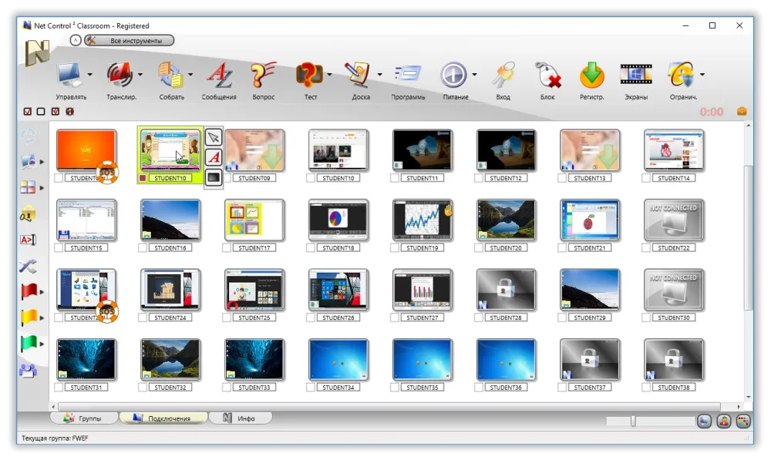Select the STUDENT19 graph screen thumbnail

[x=422, y=220]
